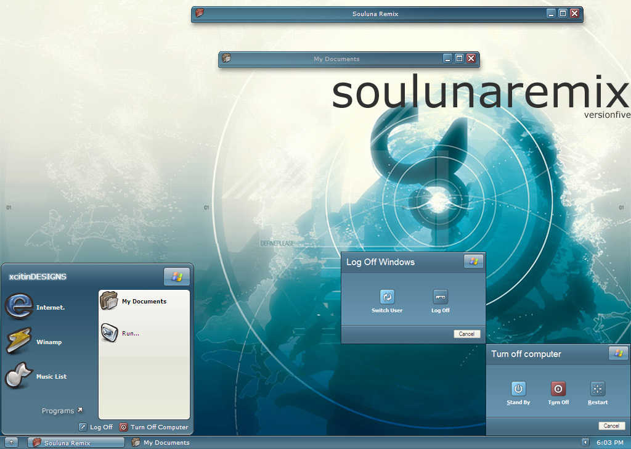This screenshot has height=449, width=631.
Task: Click the Log Off key icon in dialog
Action: 440,297
